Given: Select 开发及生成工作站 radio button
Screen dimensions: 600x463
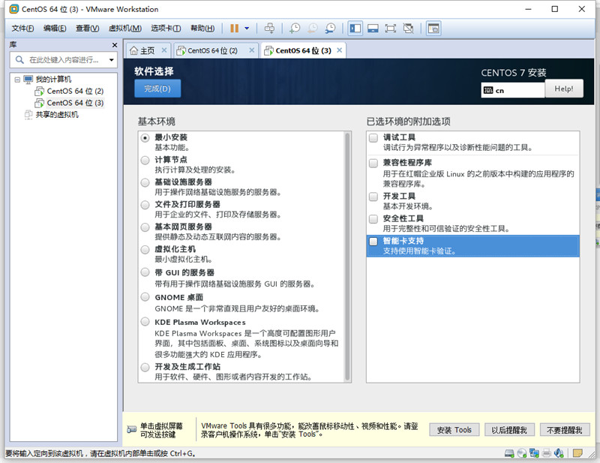Looking at the screenshot, I should click(145, 367).
